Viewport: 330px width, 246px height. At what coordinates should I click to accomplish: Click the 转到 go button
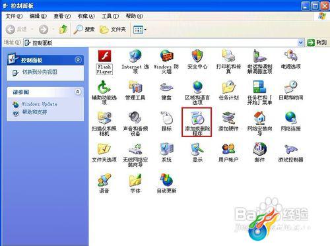[317, 43]
